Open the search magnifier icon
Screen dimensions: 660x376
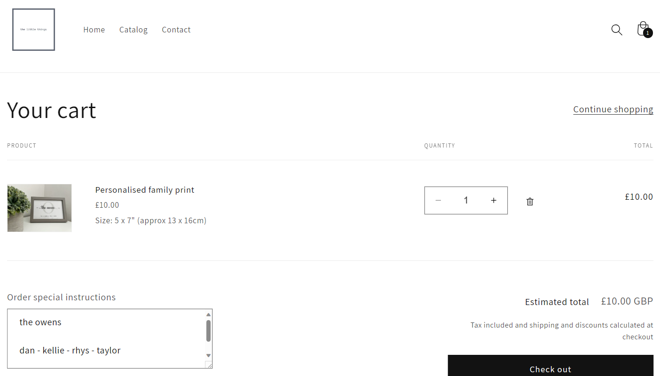[617, 30]
